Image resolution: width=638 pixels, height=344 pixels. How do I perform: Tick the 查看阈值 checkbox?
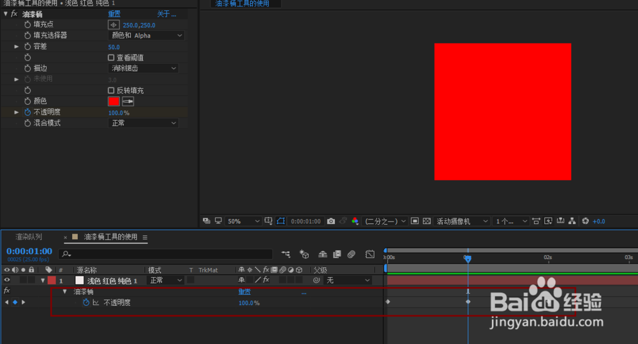(x=111, y=58)
